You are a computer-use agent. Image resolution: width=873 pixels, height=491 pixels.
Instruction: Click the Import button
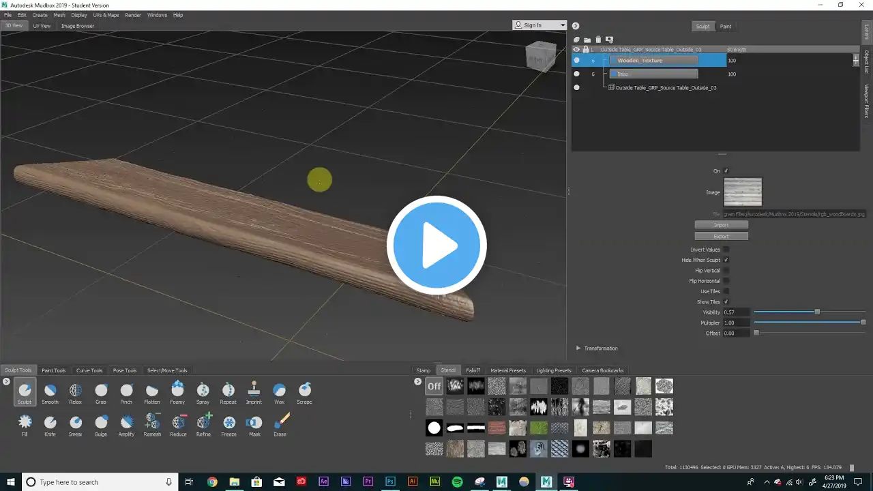(721, 225)
